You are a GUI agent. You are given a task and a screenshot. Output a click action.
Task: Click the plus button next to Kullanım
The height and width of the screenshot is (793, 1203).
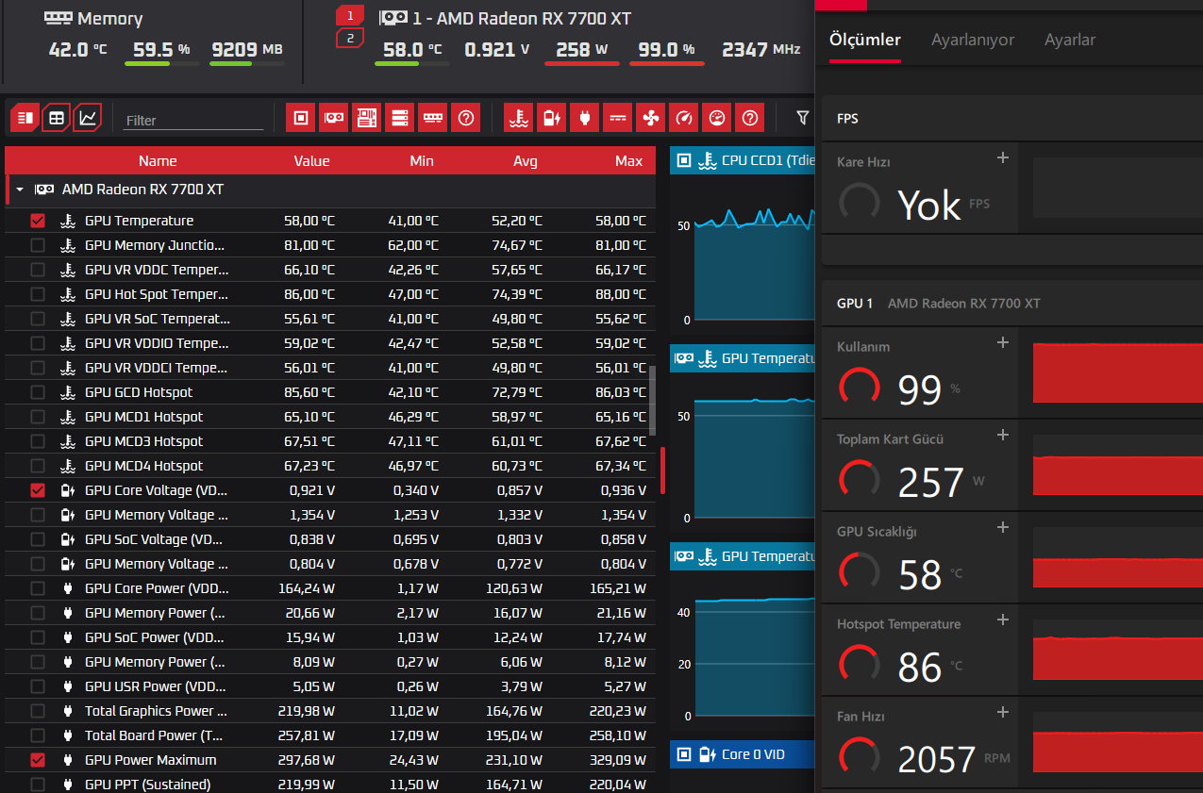[1003, 342]
